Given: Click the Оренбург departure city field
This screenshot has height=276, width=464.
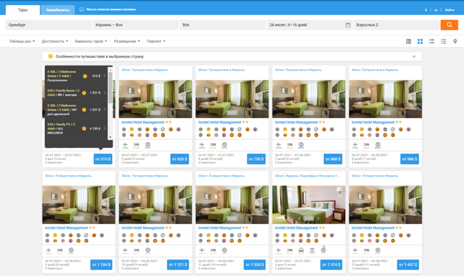Looking at the screenshot, I should (x=48, y=25).
